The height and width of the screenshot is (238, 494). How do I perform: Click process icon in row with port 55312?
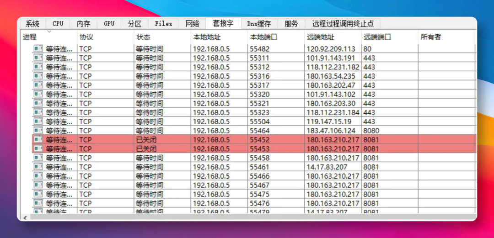38,67
